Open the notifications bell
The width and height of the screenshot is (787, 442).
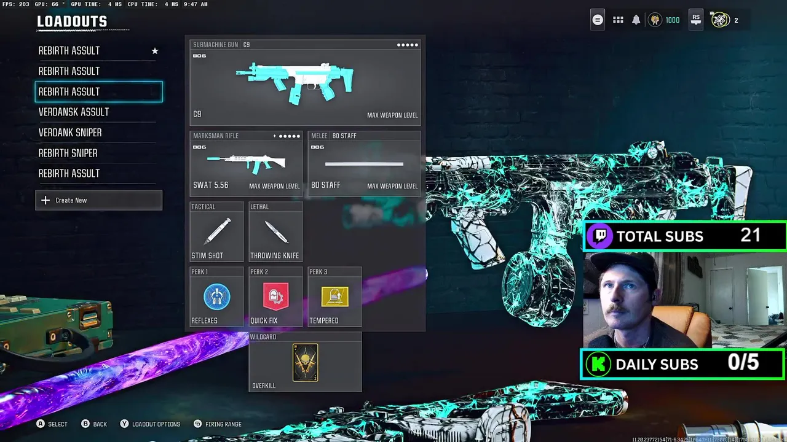pyautogui.click(x=636, y=20)
